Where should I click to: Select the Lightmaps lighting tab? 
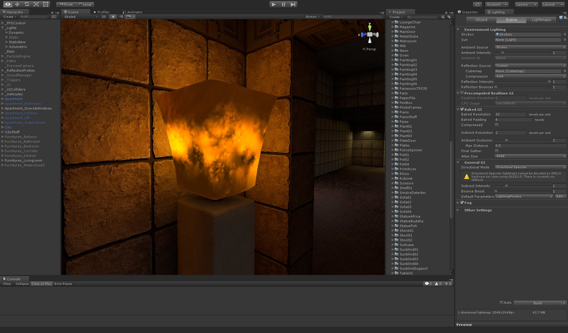coord(541,20)
